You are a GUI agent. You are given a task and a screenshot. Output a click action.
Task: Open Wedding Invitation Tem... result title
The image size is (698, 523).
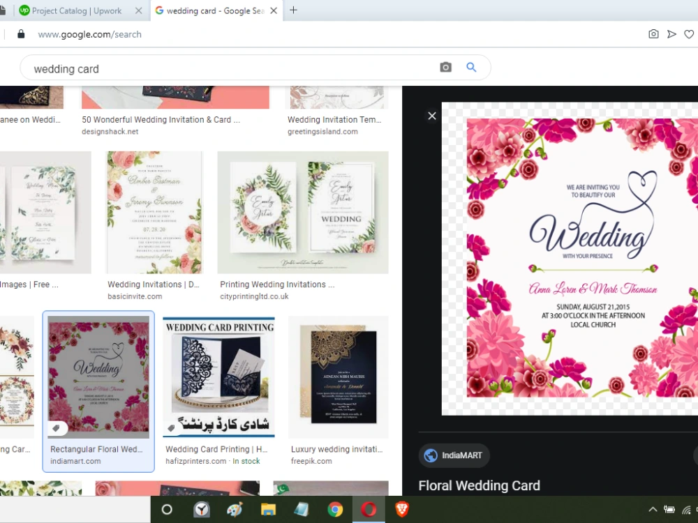pos(334,120)
